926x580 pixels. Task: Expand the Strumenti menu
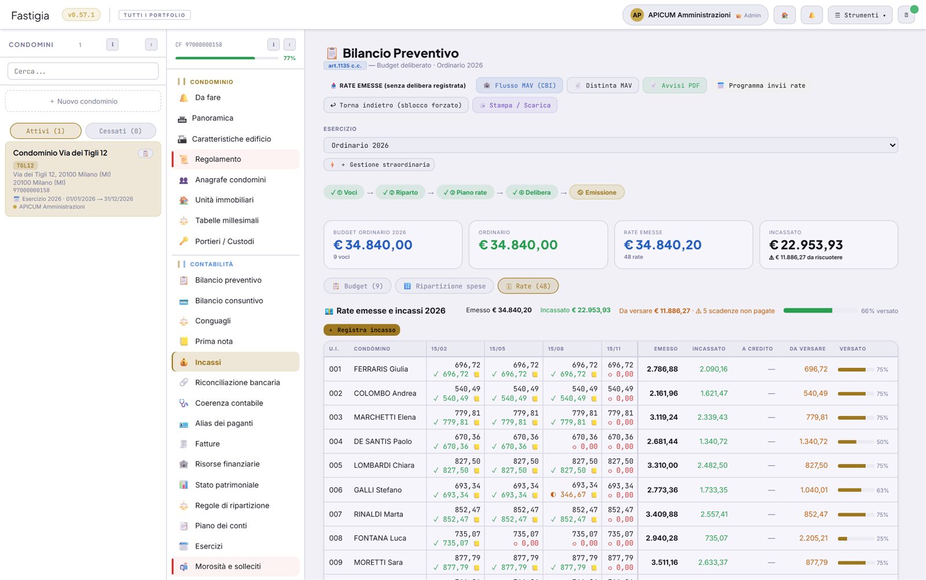pos(860,15)
